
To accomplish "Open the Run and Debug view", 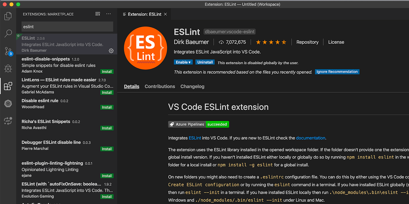I will pyautogui.click(x=8, y=68).
